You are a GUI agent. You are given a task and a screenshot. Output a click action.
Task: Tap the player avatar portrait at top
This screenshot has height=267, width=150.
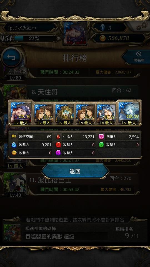75,34
